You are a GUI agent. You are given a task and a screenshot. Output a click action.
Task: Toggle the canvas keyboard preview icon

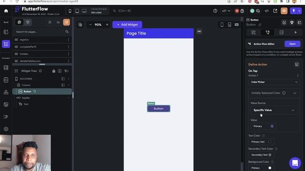click(237, 25)
